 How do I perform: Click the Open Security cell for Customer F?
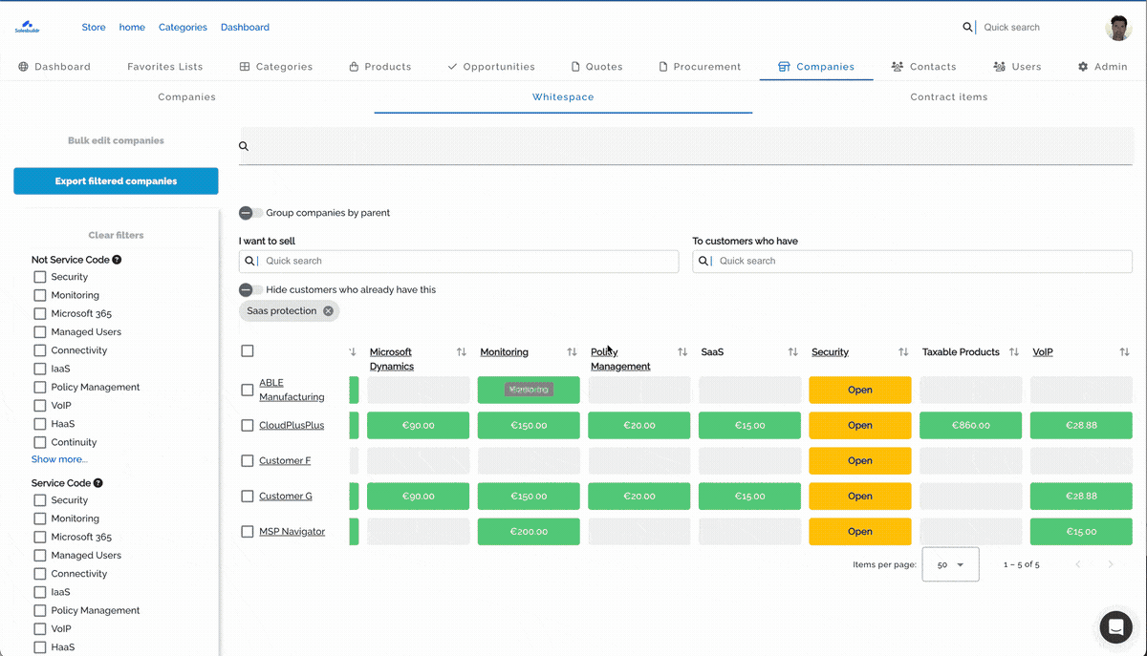click(860, 461)
